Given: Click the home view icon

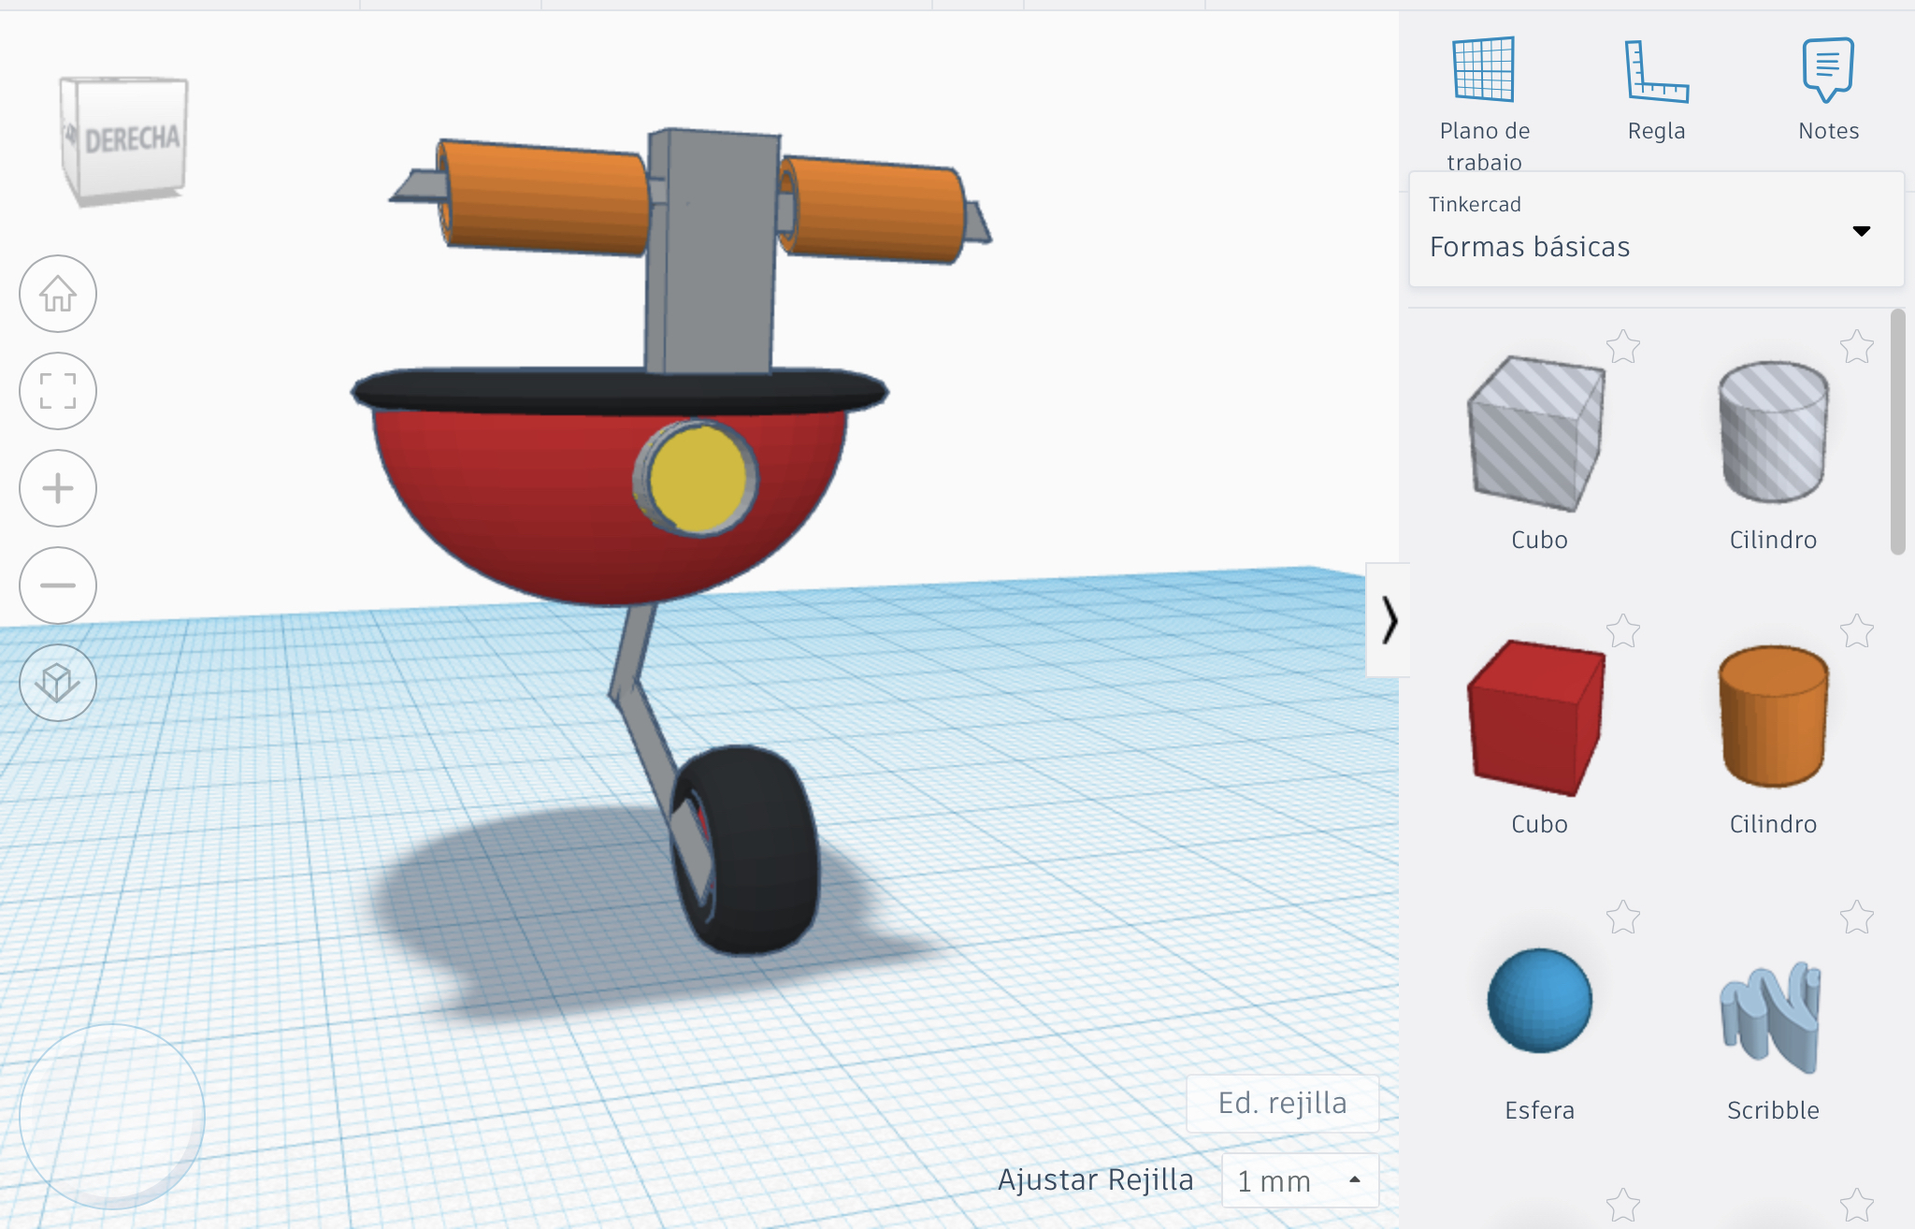Looking at the screenshot, I should (x=58, y=294).
